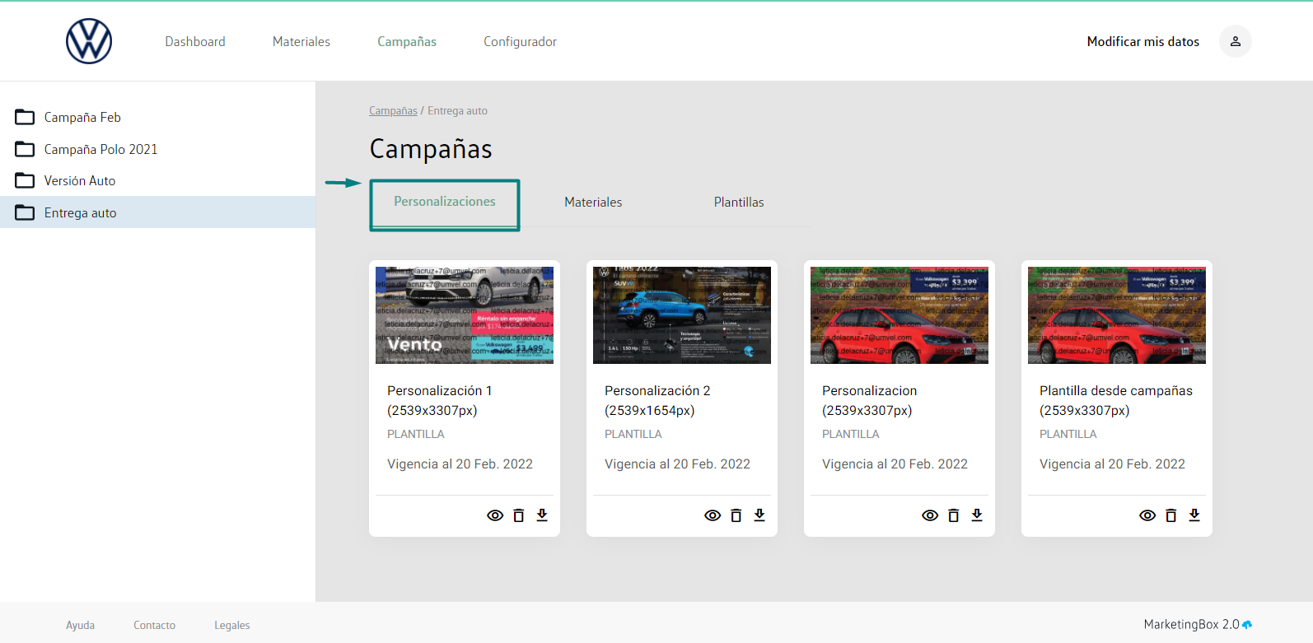This screenshot has width=1313, height=643.
Task: Delete Personalización 1 using trash icon
Action: (x=519, y=515)
